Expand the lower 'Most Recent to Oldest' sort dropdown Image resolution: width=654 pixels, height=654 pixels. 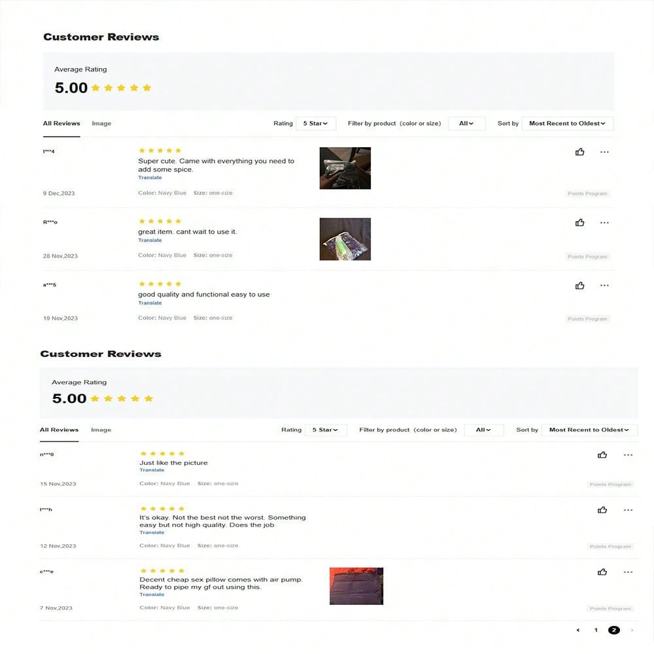[x=589, y=430]
